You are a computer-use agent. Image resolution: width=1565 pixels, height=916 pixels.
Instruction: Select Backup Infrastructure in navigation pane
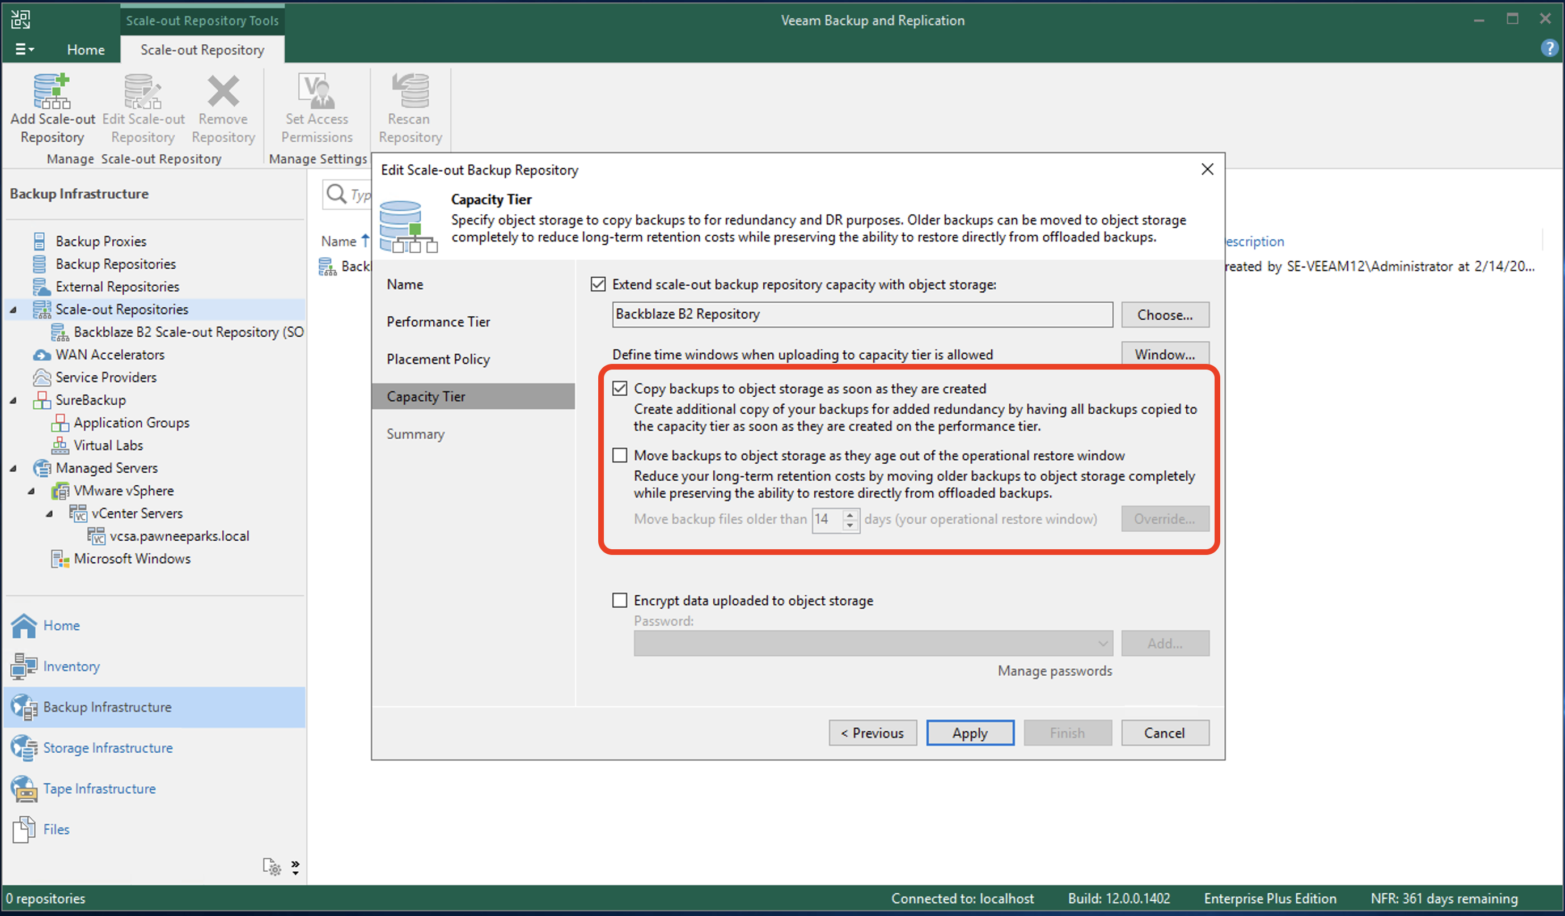[154, 707]
